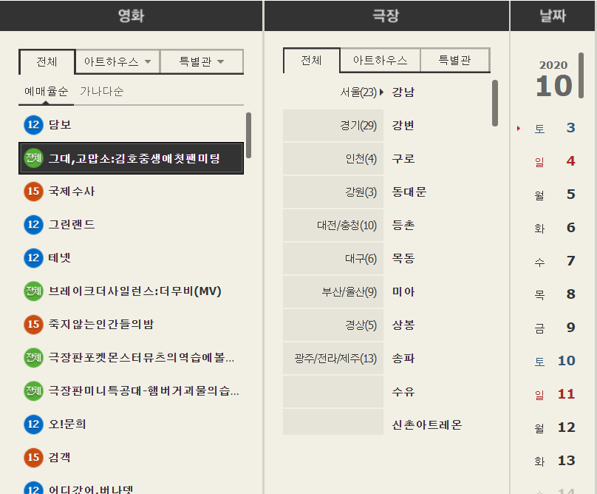Pick date Saturday 10
The width and height of the screenshot is (597, 494).
tap(555, 361)
